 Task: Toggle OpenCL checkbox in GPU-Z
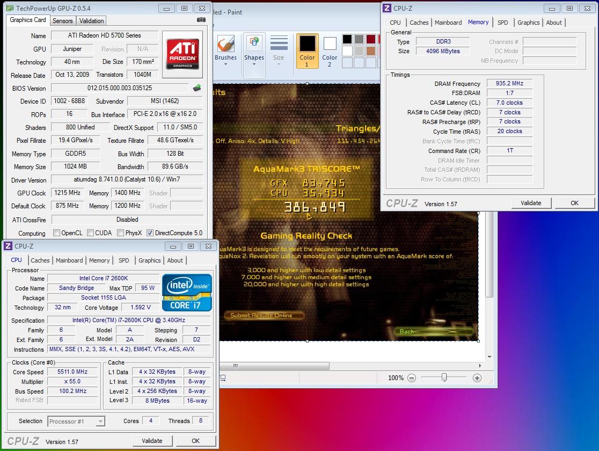[x=56, y=233]
